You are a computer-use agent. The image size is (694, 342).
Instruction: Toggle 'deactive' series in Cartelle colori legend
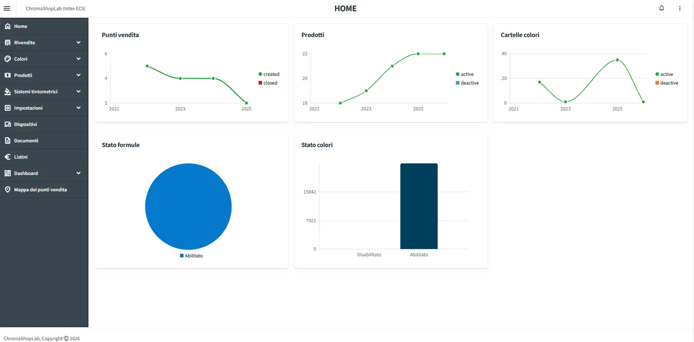667,83
